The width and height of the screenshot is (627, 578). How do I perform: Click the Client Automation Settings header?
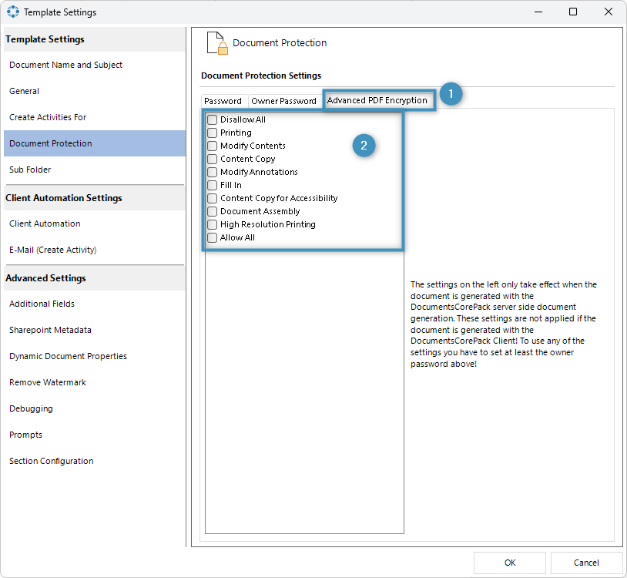click(x=95, y=198)
